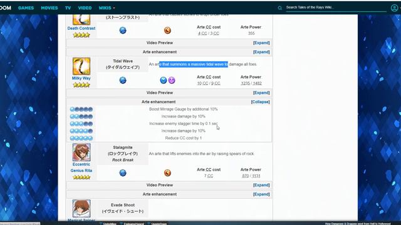Click the '10 CC / 9 CC' cost value
This screenshot has width=401, height=225.
pyautogui.click(x=209, y=83)
